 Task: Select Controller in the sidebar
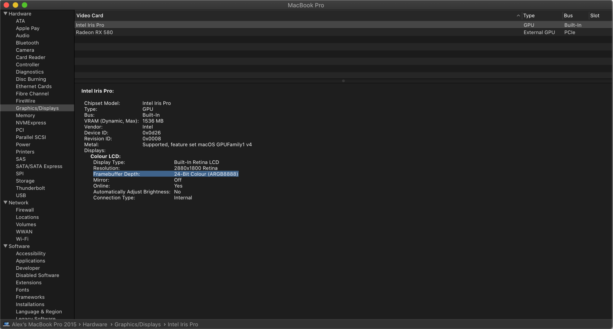[28, 65]
